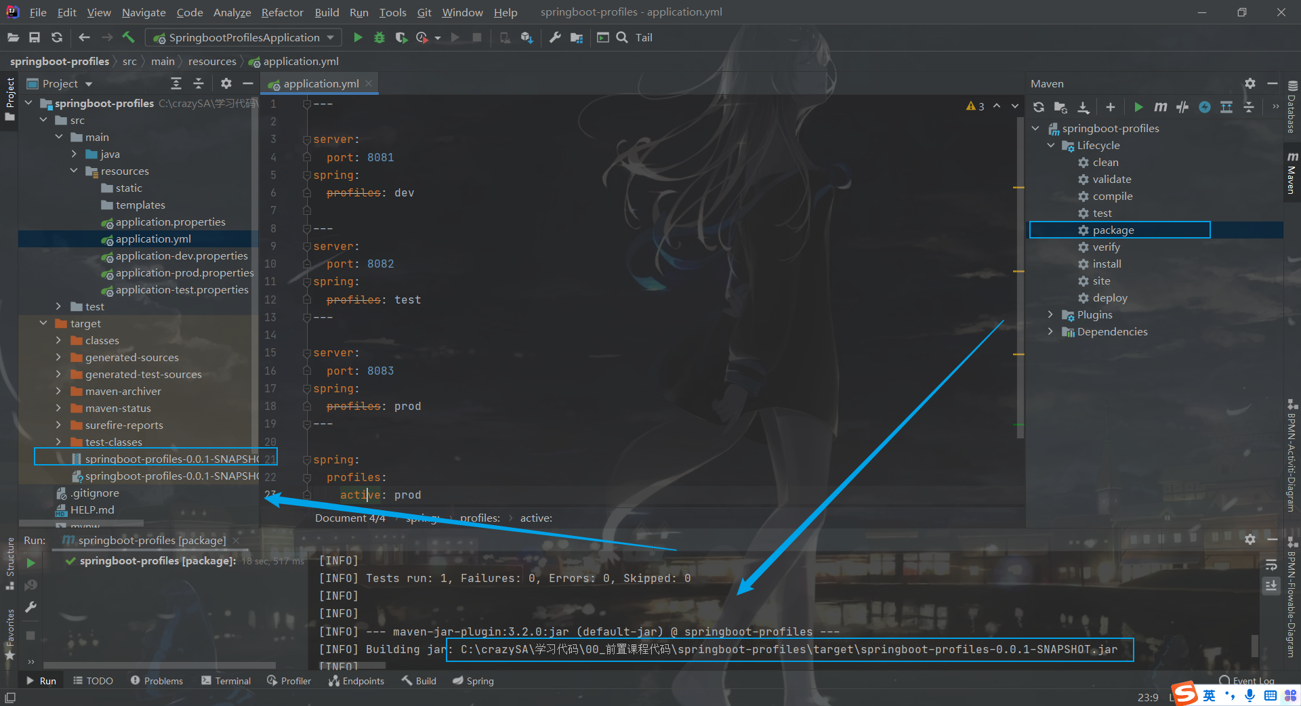Click the editor vertical scrollbar
Image resolution: width=1301 pixels, height=706 pixels.
coord(1020,278)
